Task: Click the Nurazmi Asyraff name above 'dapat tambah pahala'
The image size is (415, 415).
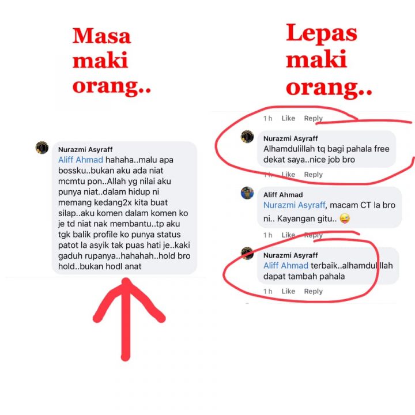Action: click(x=290, y=255)
